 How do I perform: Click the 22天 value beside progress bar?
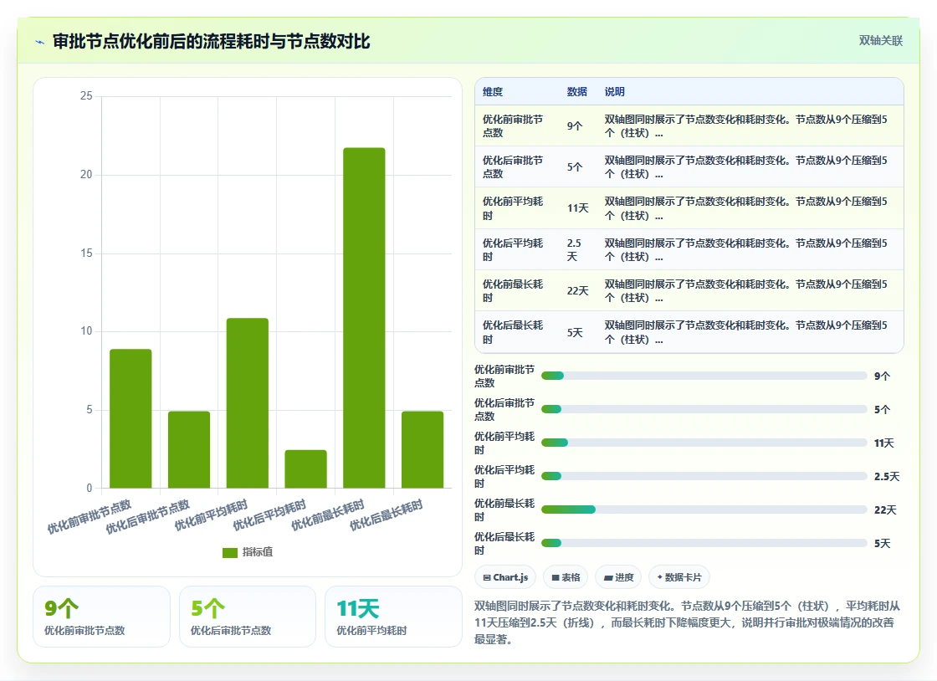tap(885, 510)
